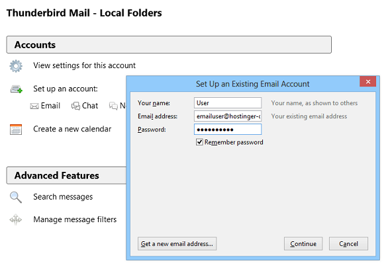Click Get a new email address button
The image size is (386, 267).
pyautogui.click(x=177, y=244)
